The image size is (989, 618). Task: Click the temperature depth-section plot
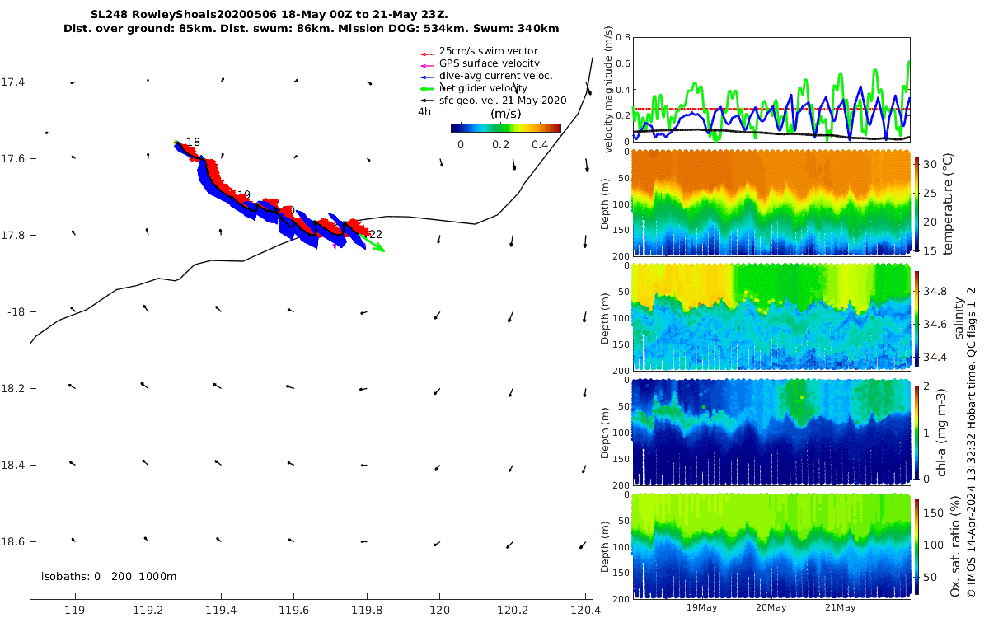[x=771, y=202]
